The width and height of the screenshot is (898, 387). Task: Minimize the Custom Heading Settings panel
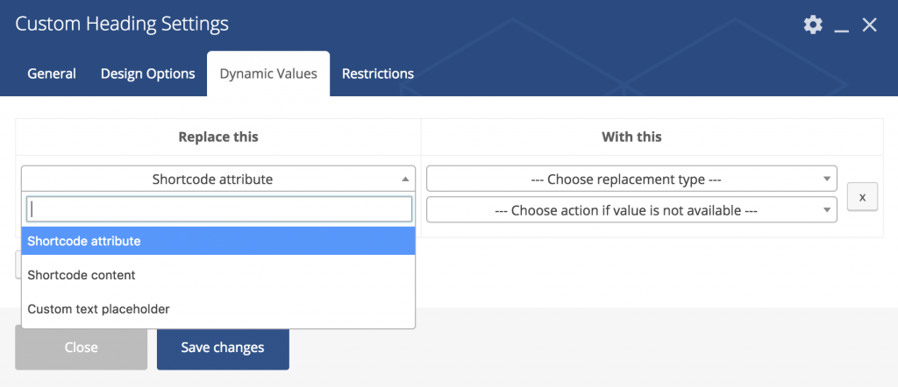[841, 25]
